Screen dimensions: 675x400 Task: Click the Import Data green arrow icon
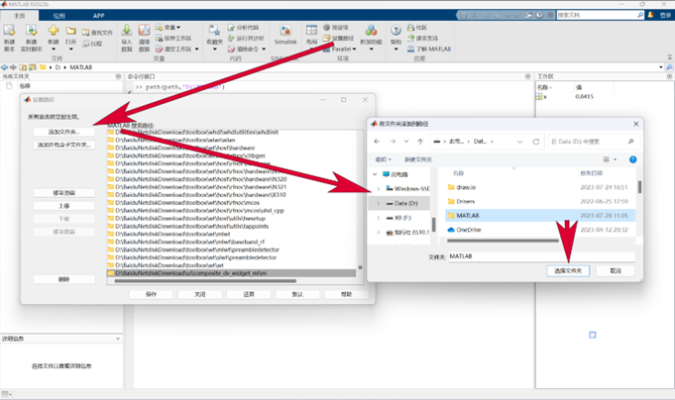click(x=127, y=31)
